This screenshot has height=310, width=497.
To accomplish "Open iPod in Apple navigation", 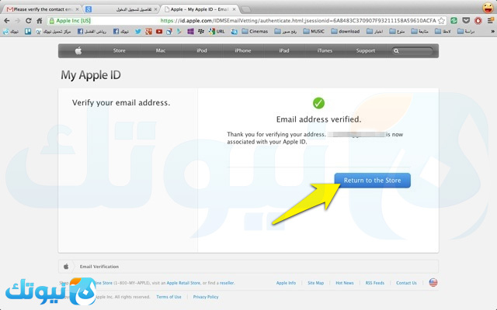I will pos(202,50).
